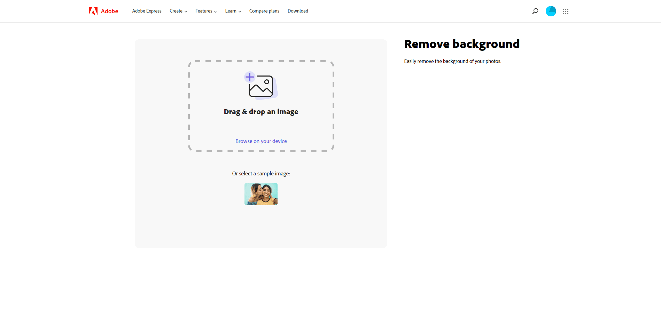Select Create in the top navigation
661x325 pixels.
click(x=176, y=11)
